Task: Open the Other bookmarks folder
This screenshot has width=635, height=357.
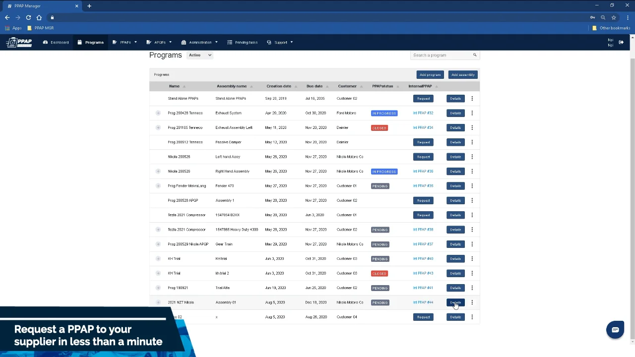Action: coord(611,28)
